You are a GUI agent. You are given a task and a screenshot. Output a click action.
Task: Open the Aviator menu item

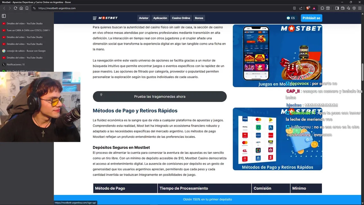144,18
